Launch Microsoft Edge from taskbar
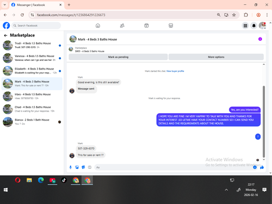Image resolution: width=272 pixels, height=204 pixels. click(41, 180)
